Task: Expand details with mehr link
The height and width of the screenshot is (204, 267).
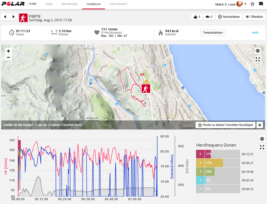Action: click(255, 33)
